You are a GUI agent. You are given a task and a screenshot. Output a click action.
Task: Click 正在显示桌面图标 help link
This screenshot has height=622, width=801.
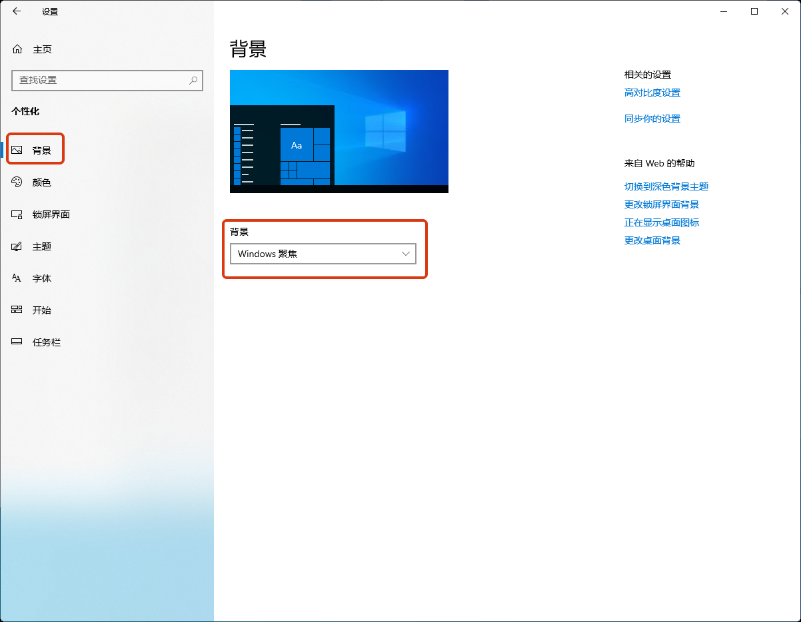[662, 222]
